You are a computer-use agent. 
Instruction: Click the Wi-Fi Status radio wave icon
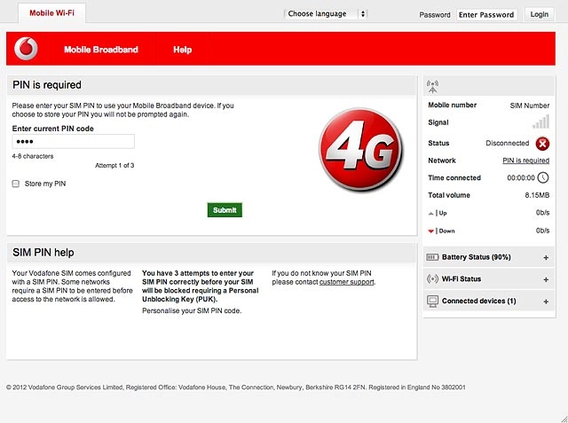pos(432,279)
